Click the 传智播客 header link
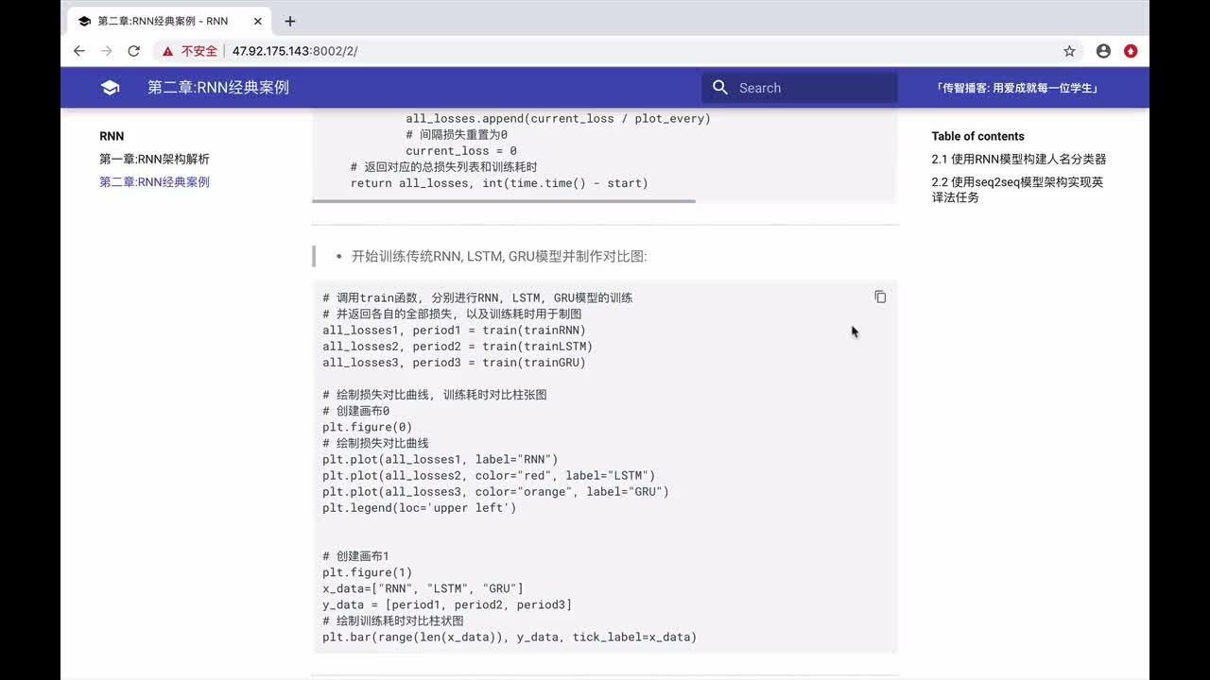 click(1016, 88)
